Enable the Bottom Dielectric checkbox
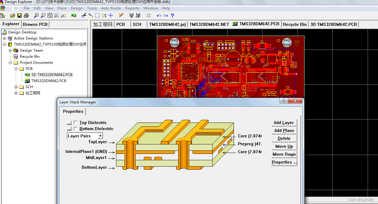The width and height of the screenshot is (378, 204). pos(75,128)
